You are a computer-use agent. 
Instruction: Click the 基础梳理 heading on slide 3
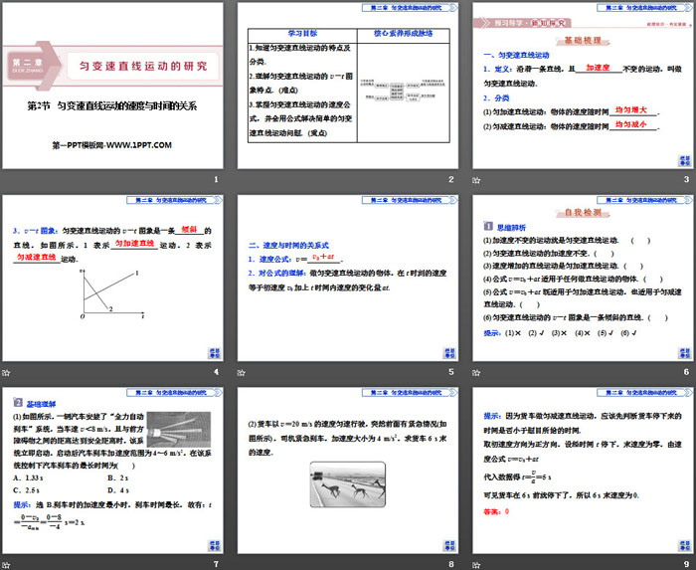click(x=582, y=41)
